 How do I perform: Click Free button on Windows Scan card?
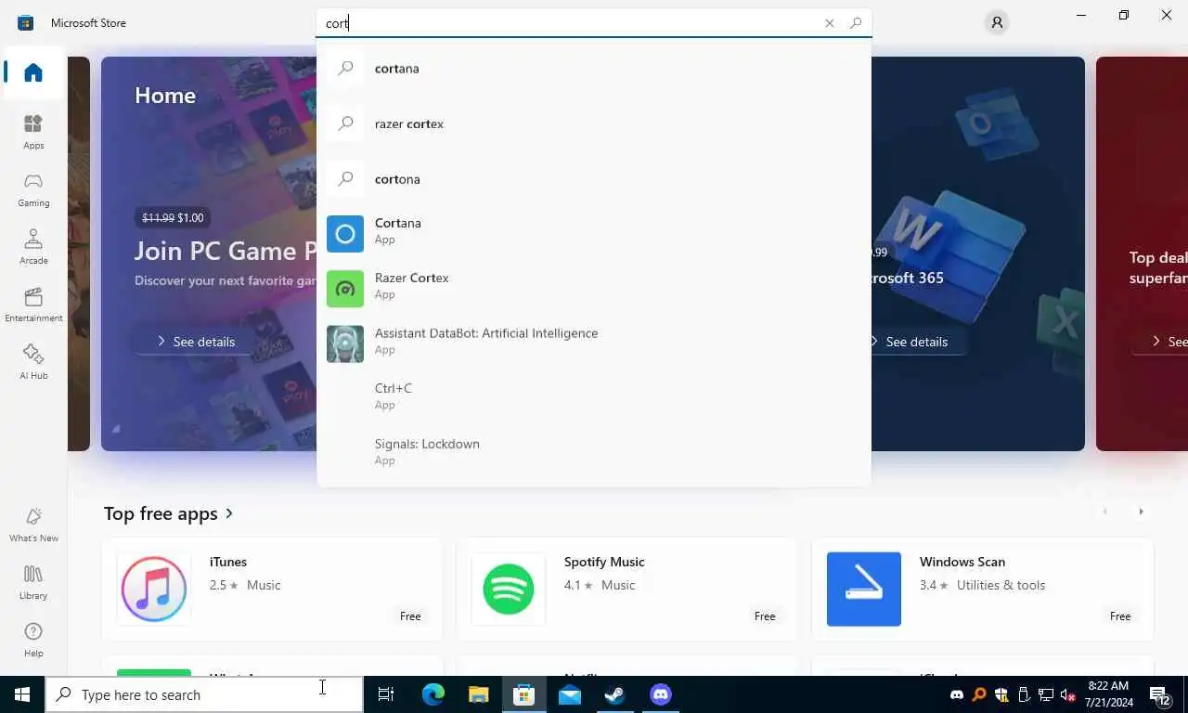[x=1120, y=616]
